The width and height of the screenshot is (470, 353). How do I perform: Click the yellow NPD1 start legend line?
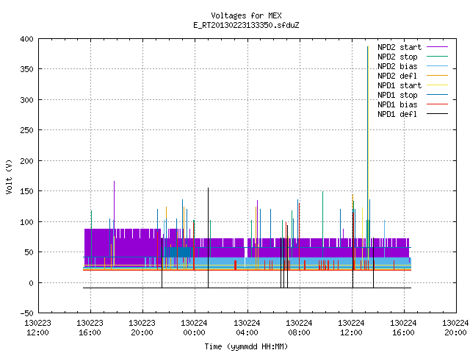(438, 85)
